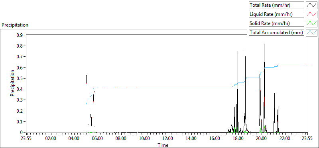Select the Total Rate (mm/hr) legend label

[x=277, y=5]
